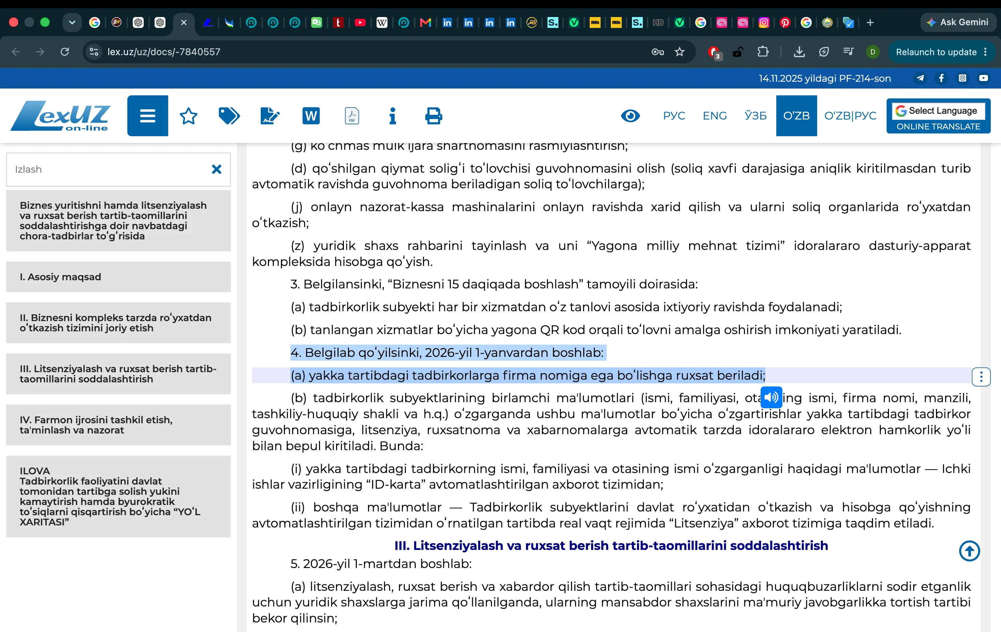Image resolution: width=1001 pixels, height=632 pixels.
Task: Switch to the O'ZB|РУС parallel view
Action: [x=850, y=116]
